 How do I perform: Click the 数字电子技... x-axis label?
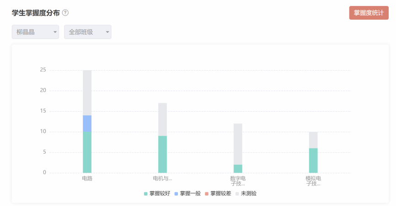[x=238, y=181]
